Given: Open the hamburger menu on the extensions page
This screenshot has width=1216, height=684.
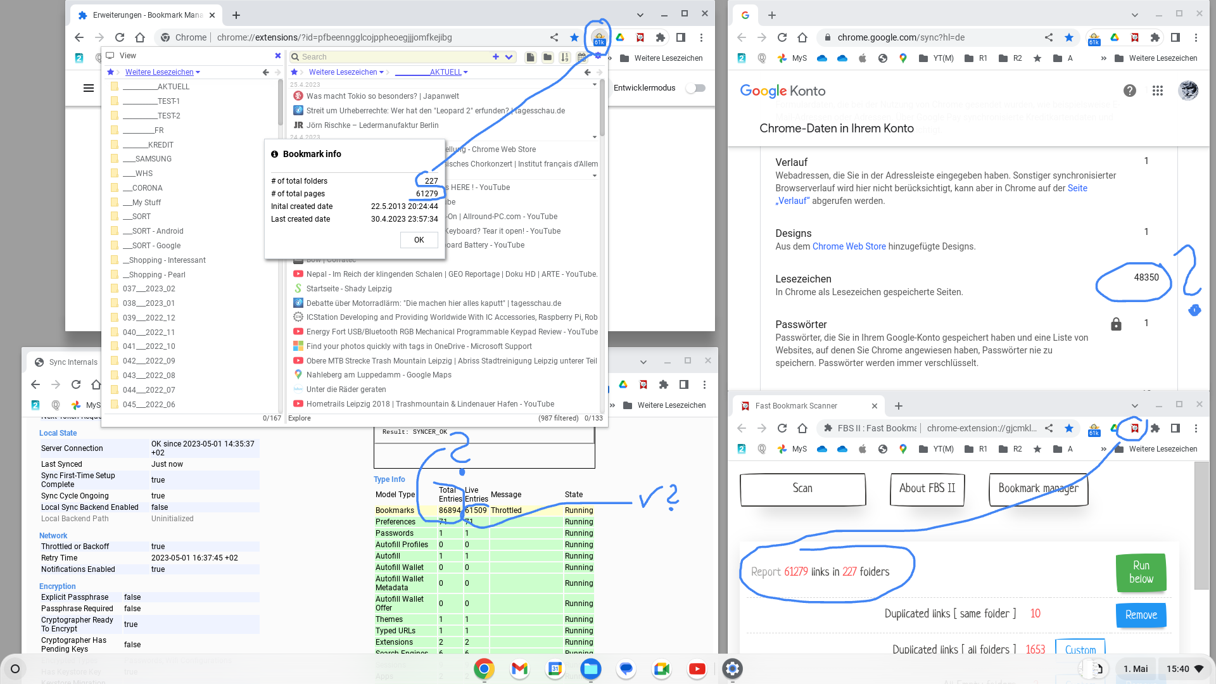Looking at the screenshot, I should [89, 88].
